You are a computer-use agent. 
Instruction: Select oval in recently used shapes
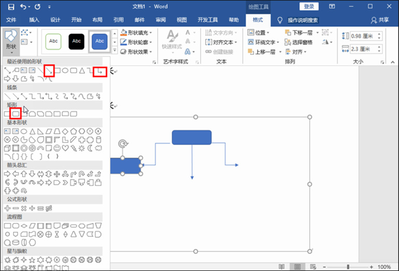[x=65, y=70]
